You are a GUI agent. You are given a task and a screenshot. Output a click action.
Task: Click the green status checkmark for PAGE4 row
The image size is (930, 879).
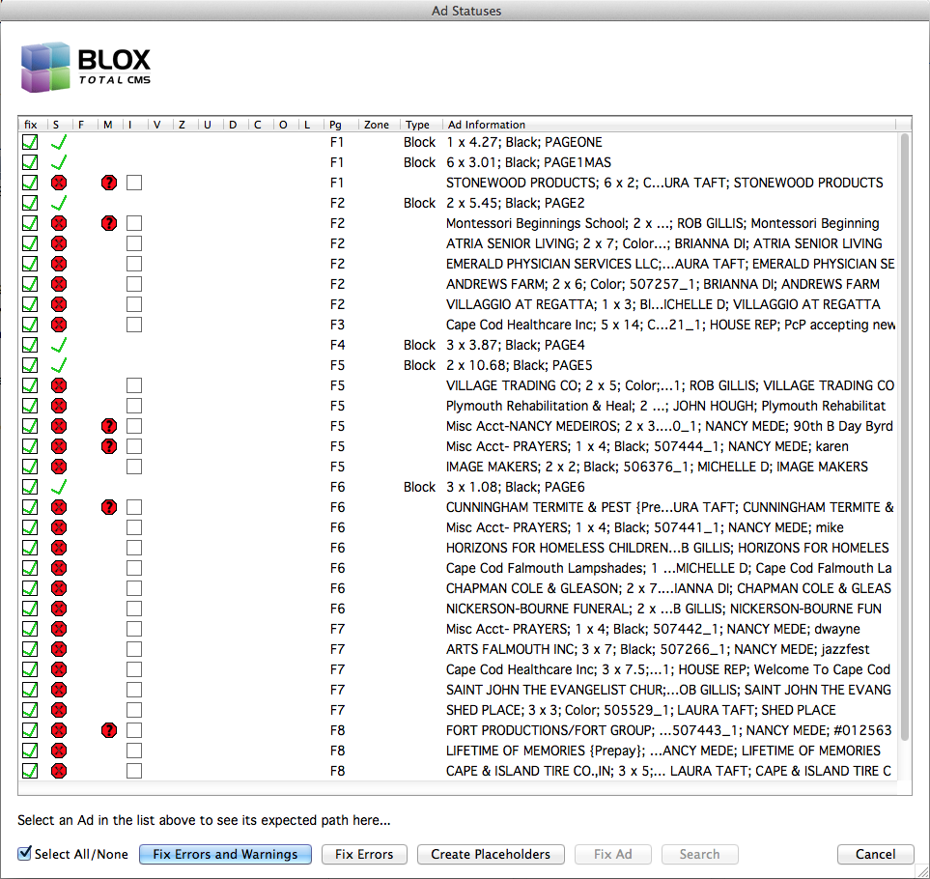click(x=59, y=345)
